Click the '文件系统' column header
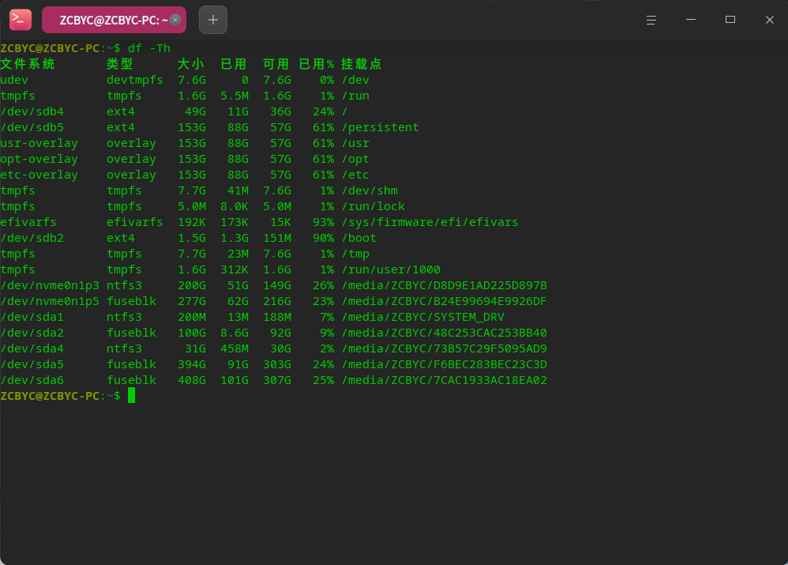Image resolution: width=788 pixels, height=565 pixels. pyautogui.click(x=28, y=64)
